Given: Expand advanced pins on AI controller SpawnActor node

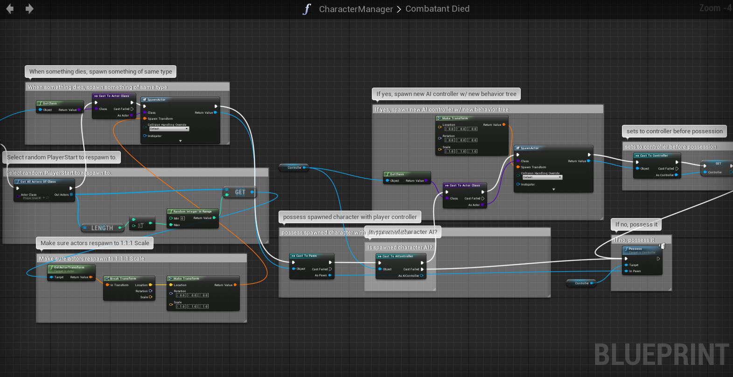Looking at the screenshot, I should click(x=554, y=189).
